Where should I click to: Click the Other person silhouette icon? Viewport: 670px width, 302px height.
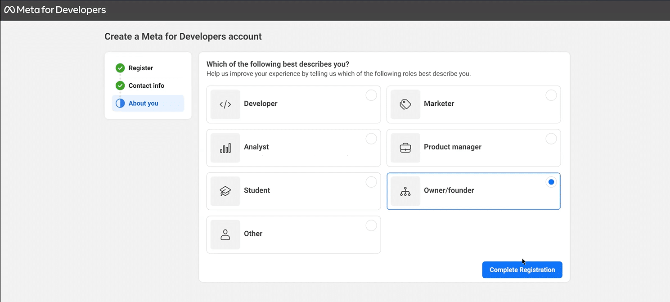tap(225, 234)
